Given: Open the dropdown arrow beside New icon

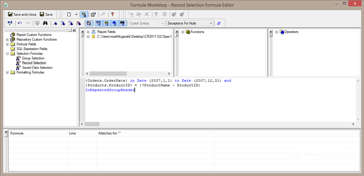Looking at the screenshot, I should (76, 15).
